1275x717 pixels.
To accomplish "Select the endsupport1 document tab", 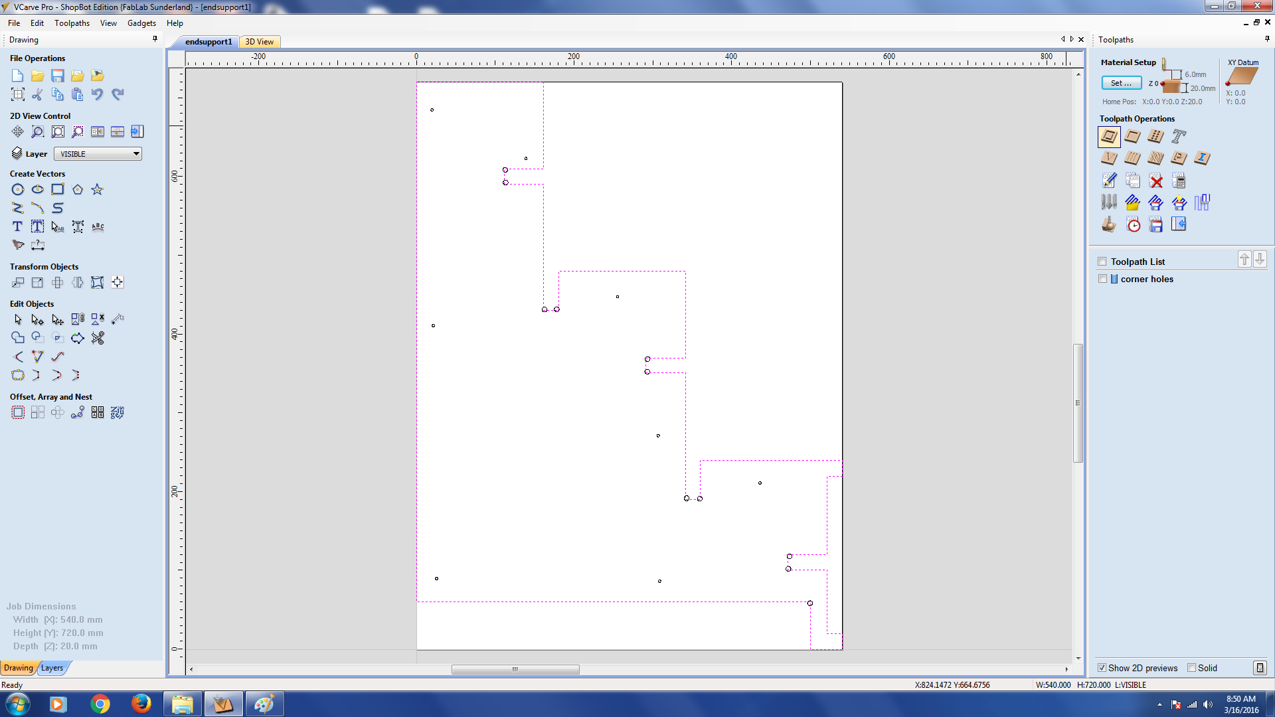I will point(209,42).
